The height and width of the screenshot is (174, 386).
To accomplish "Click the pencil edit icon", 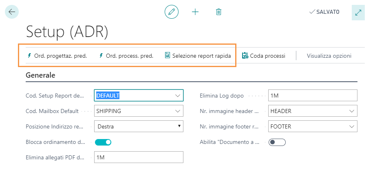I will [172, 12].
